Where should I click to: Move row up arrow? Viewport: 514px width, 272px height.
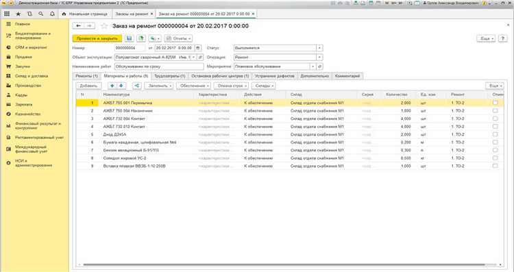coord(112,86)
